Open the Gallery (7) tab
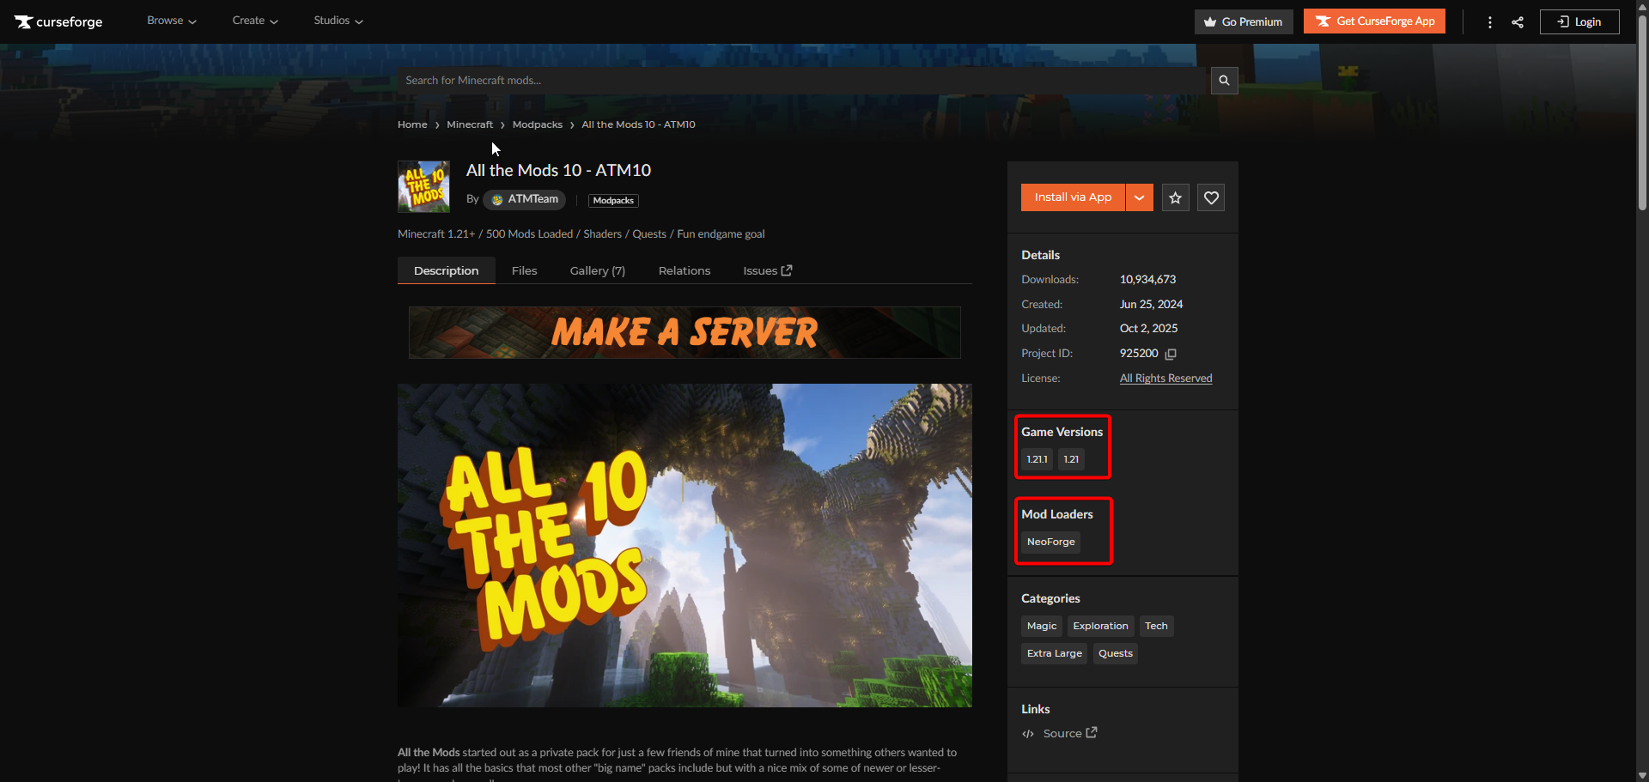Screen dimensions: 1649x782 coord(597,270)
